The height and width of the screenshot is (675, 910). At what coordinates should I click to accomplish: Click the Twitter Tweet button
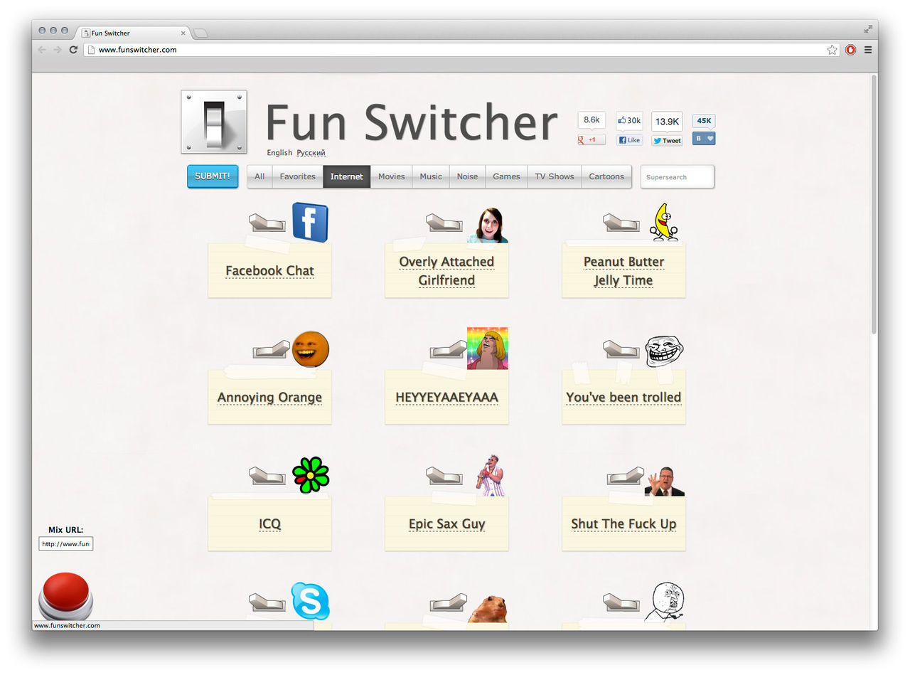[x=667, y=140]
